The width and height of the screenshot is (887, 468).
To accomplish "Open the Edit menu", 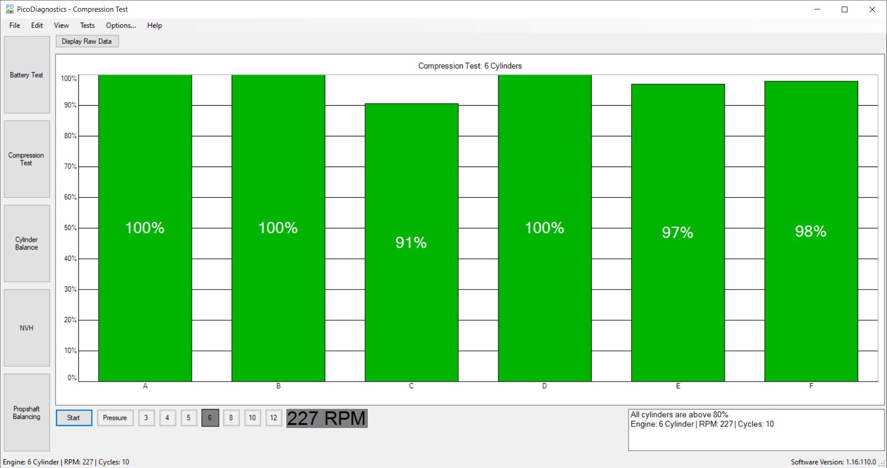I will (37, 25).
